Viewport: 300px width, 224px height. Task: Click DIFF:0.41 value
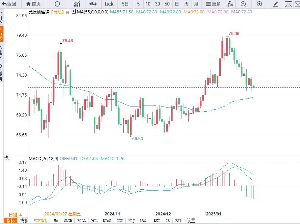pos(69,159)
